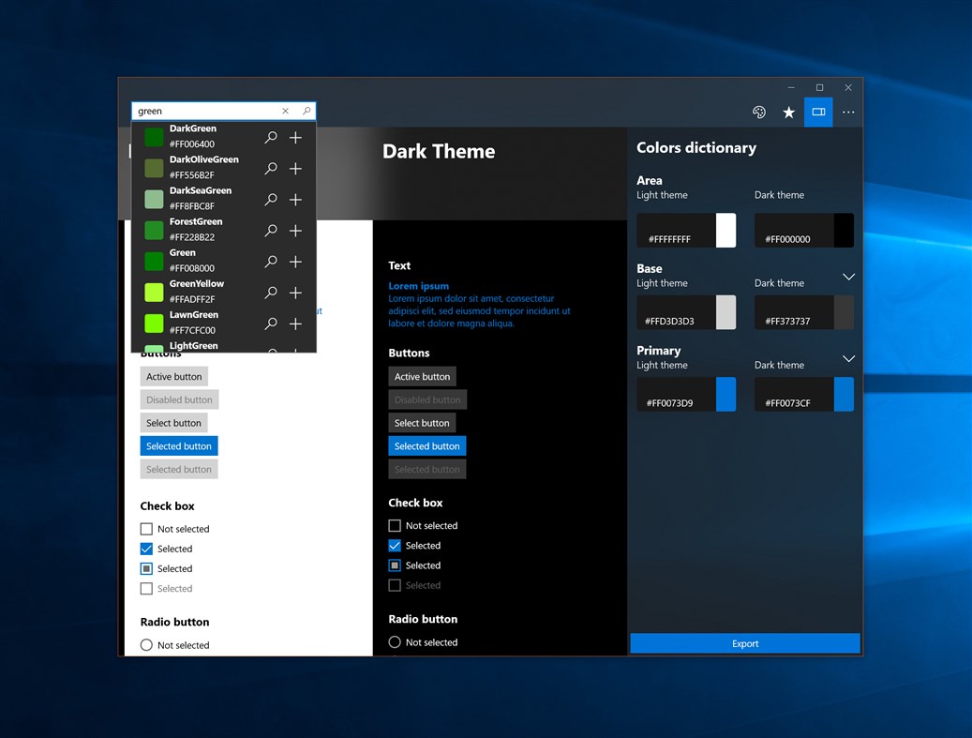Add DarkSeaGreen using its plus icon
Image resolution: width=972 pixels, height=738 pixels.
[x=295, y=199]
